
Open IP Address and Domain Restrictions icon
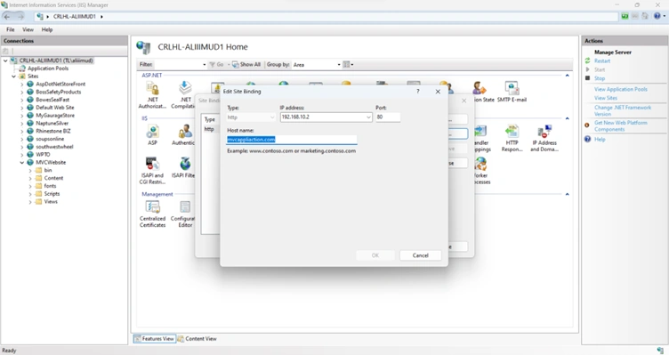[x=544, y=138]
